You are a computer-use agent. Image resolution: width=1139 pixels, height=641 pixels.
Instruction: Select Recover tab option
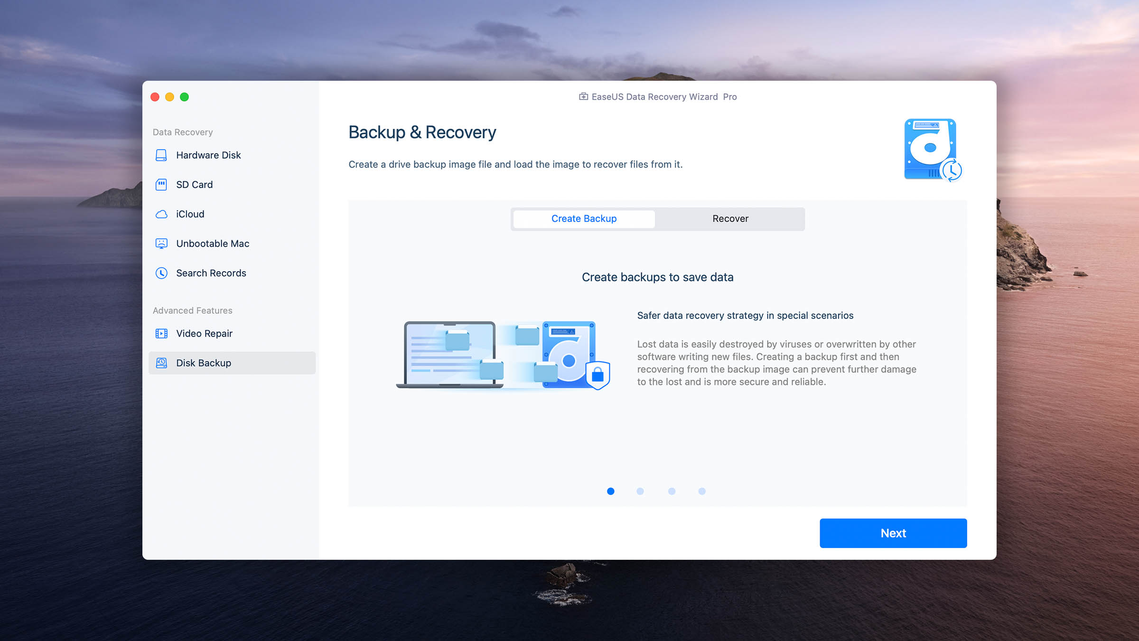(x=730, y=218)
